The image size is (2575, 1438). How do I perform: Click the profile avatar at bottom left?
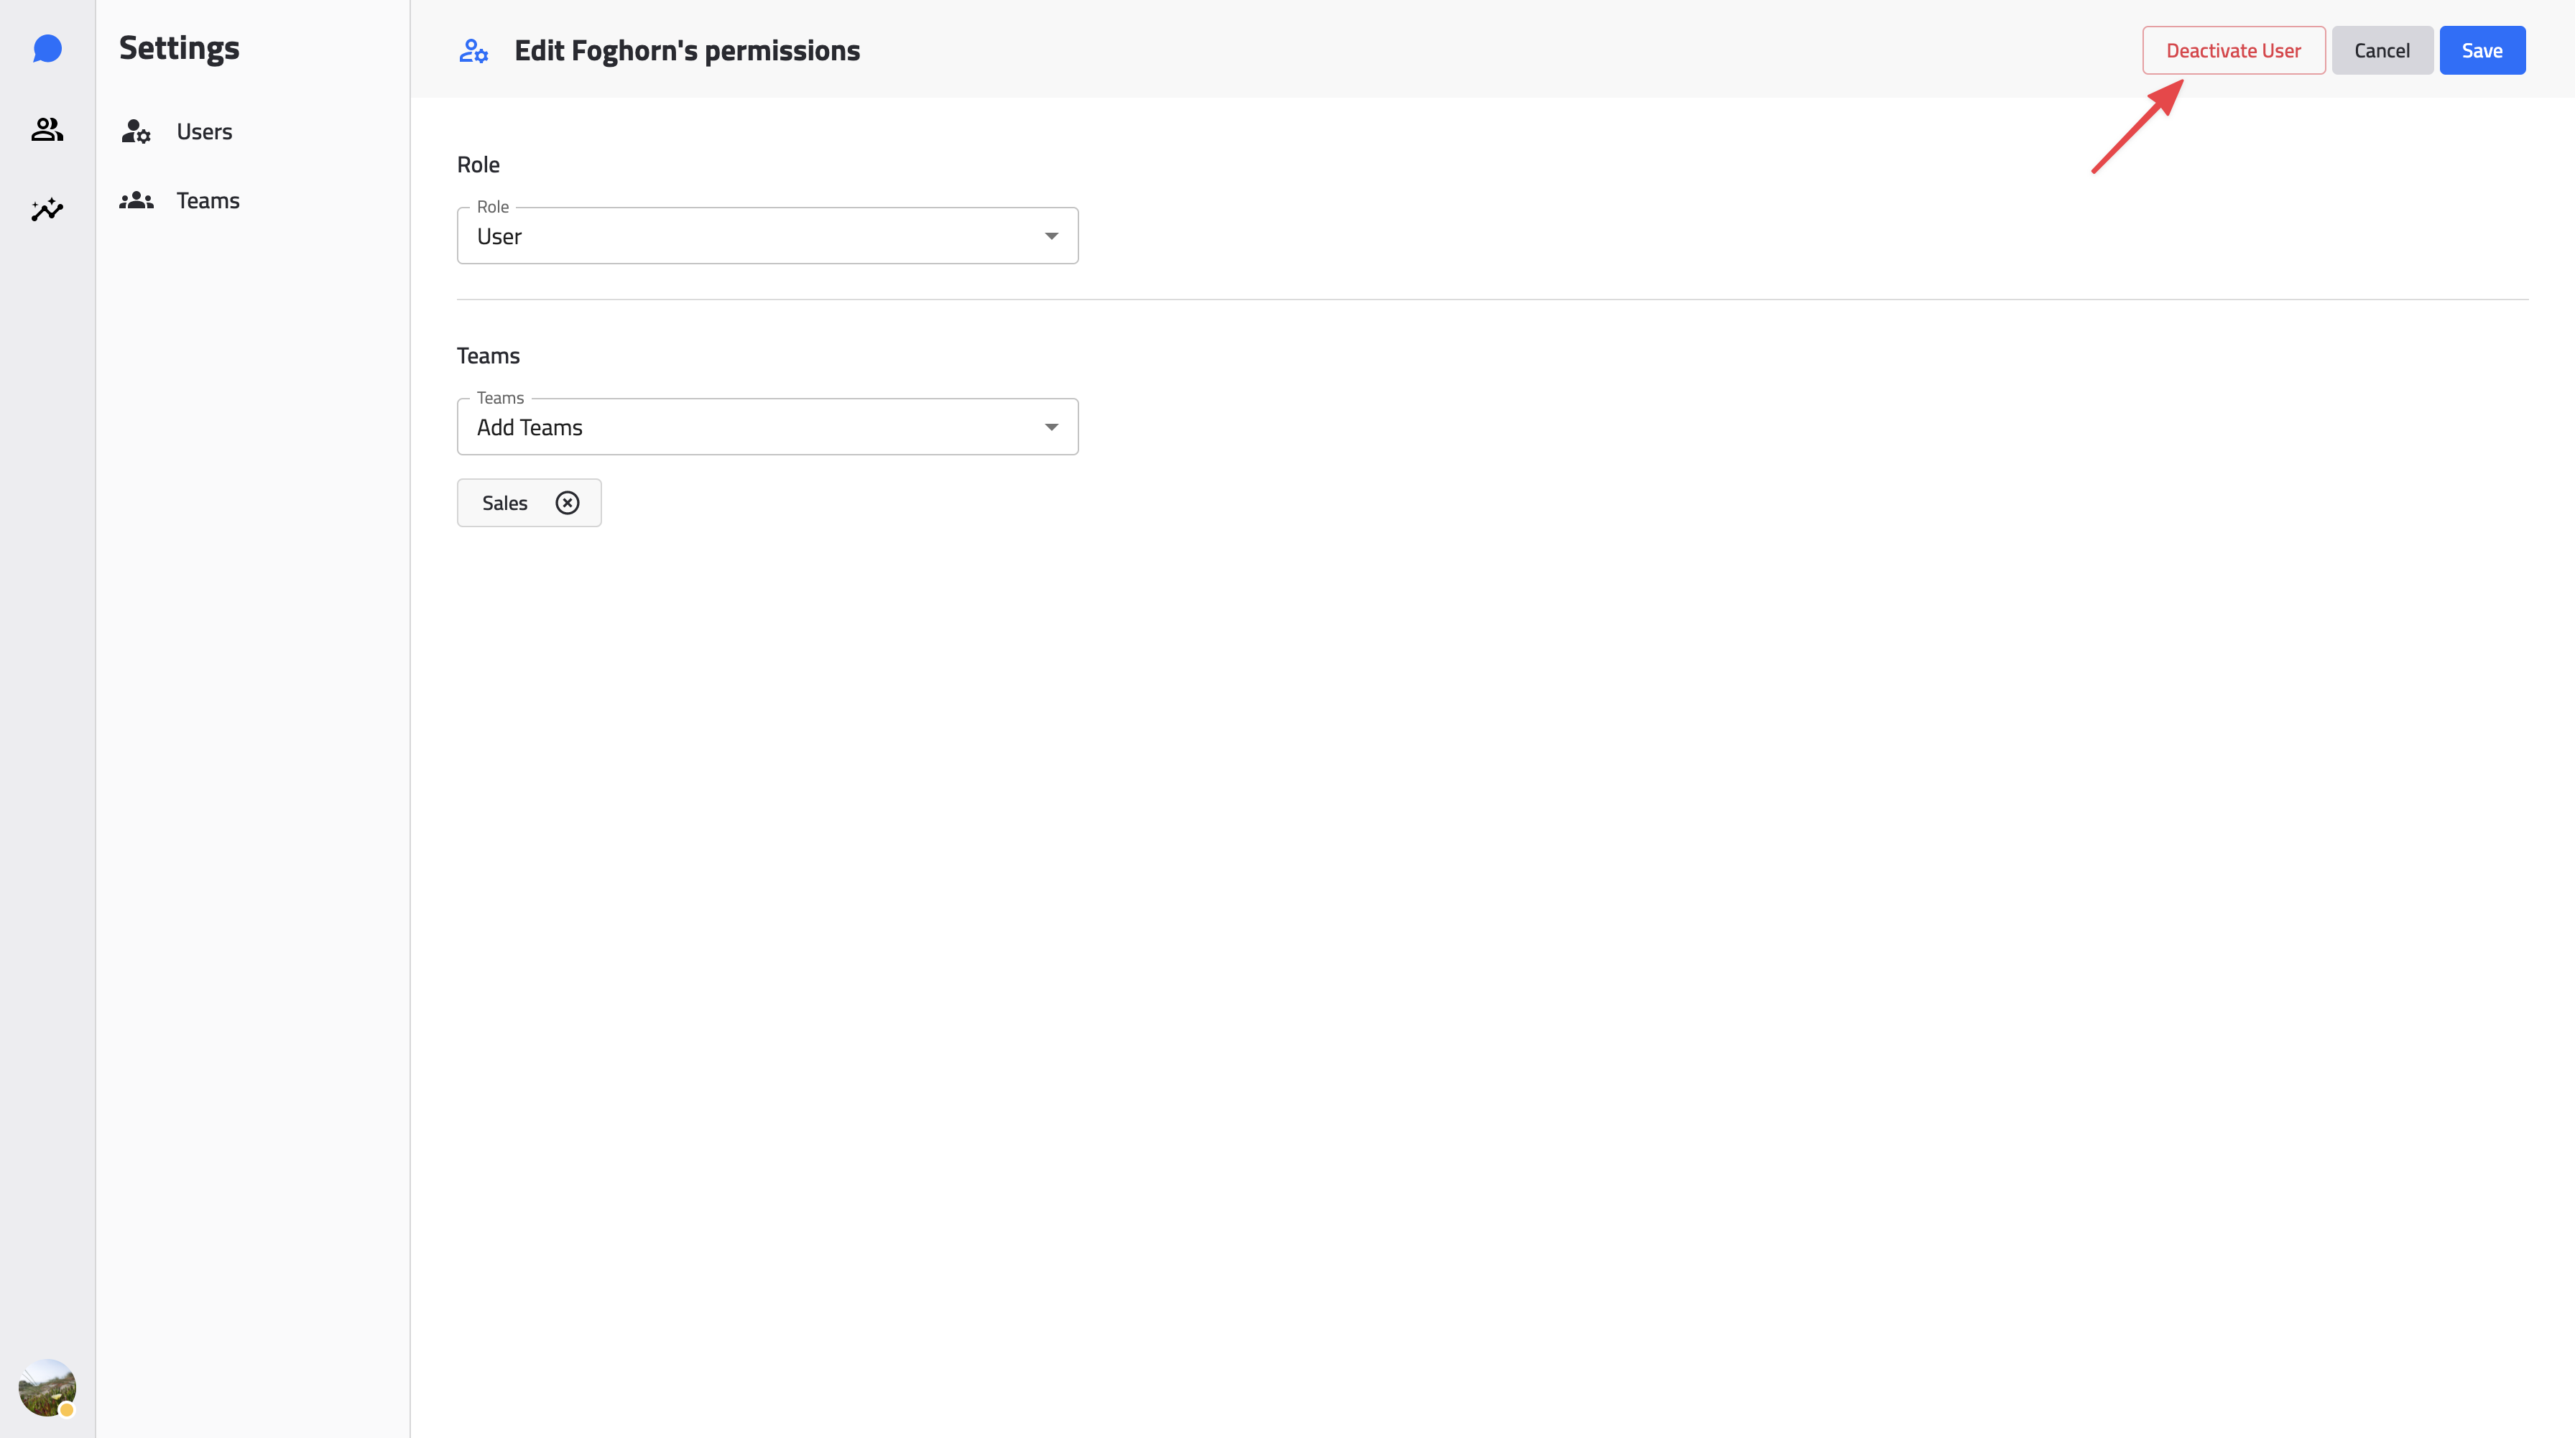click(x=47, y=1387)
